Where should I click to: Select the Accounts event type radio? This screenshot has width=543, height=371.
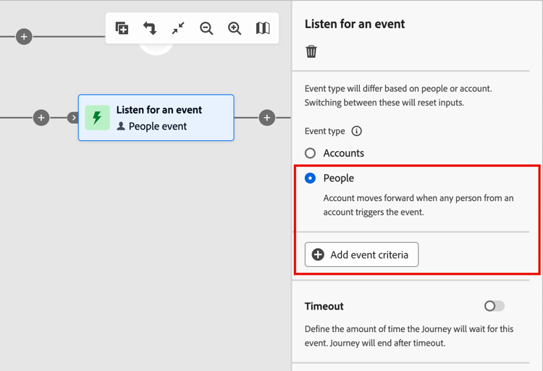(311, 153)
